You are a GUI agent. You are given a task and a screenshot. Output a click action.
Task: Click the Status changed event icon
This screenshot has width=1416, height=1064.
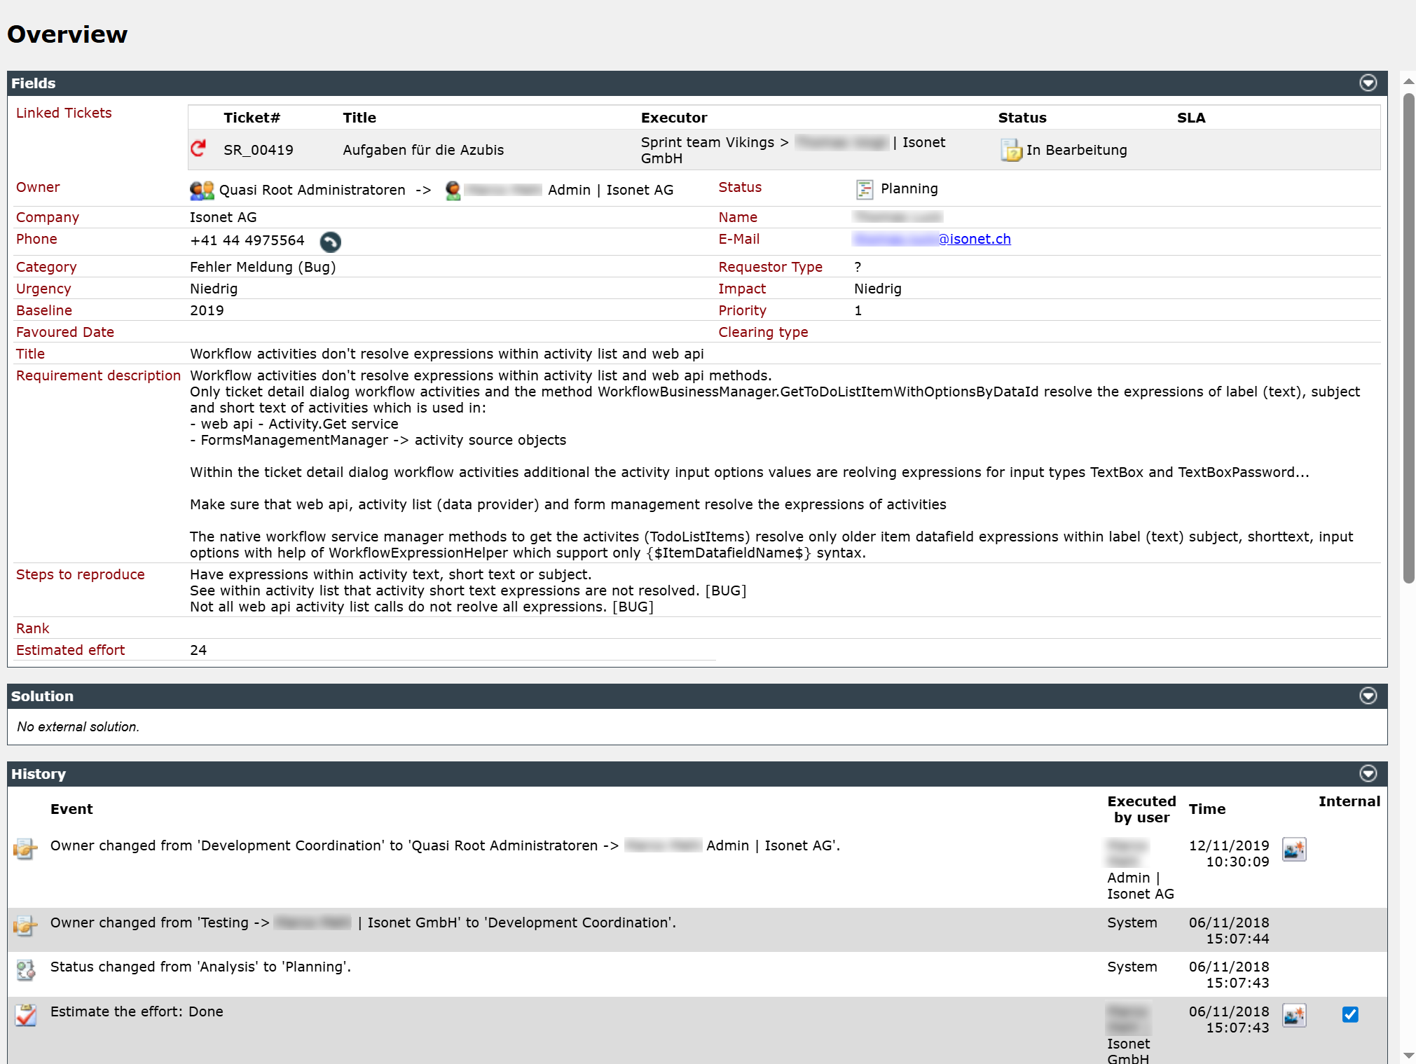click(26, 970)
